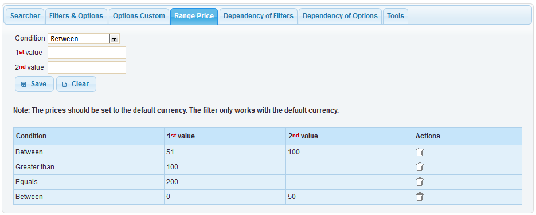Delete the Between 0–50 price range
Viewport: 536px width, 215px height.
click(420, 197)
